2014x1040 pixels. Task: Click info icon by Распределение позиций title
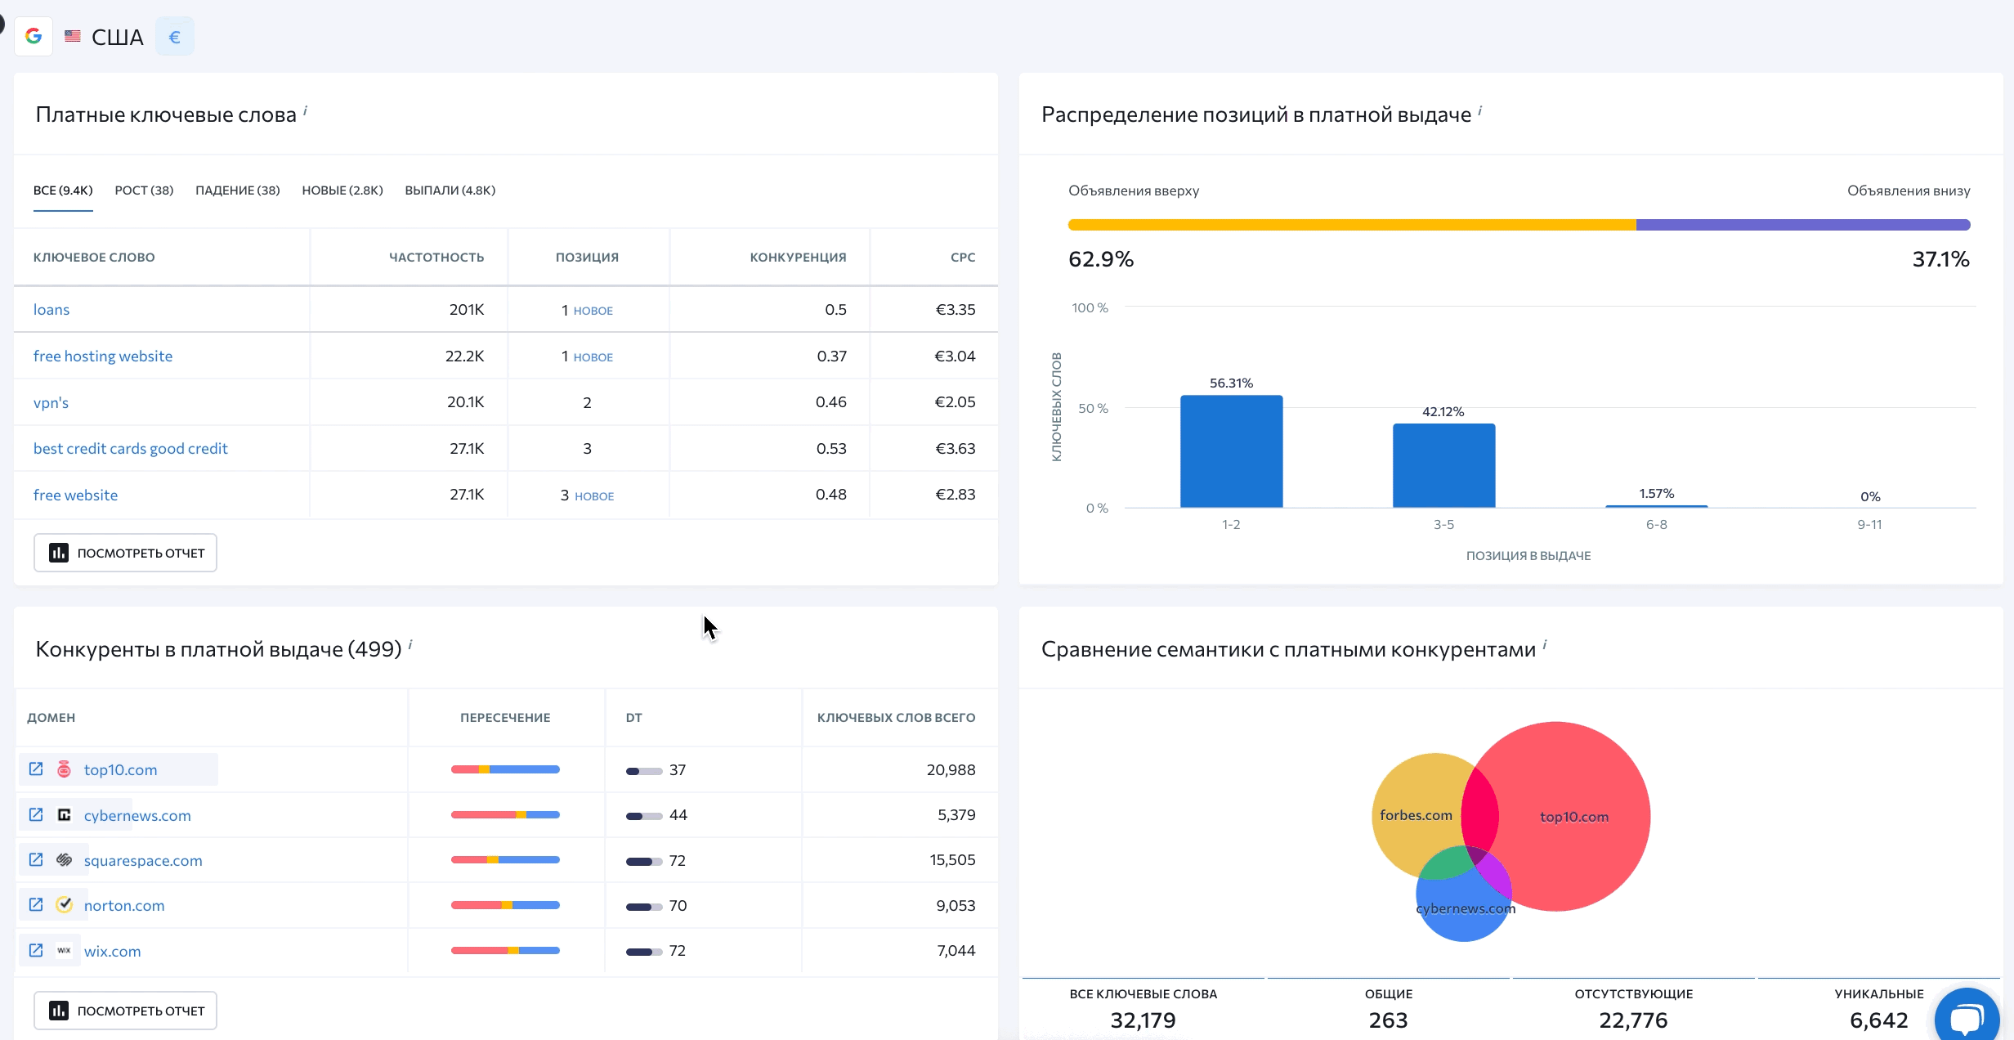[1479, 110]
